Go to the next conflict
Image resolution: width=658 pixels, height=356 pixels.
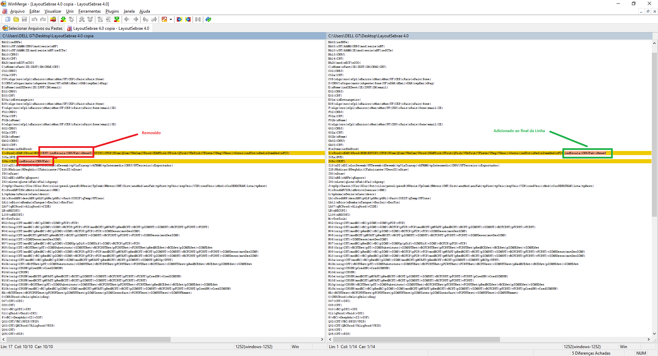point(82,20)
